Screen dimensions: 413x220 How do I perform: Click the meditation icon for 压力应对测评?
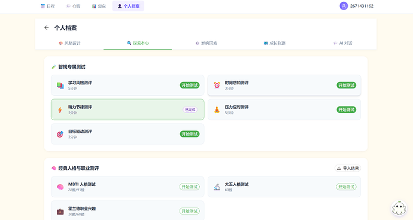[217, 110]
